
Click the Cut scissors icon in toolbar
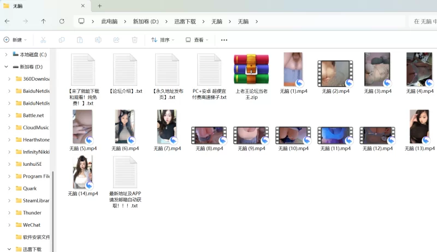43,40
